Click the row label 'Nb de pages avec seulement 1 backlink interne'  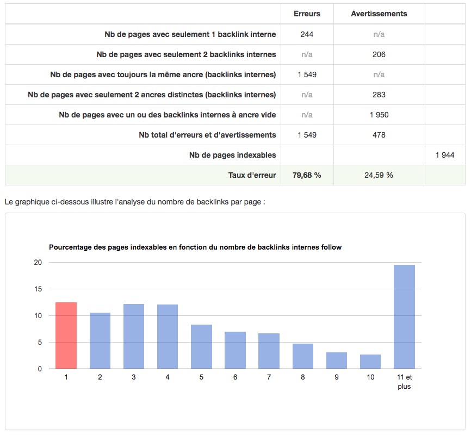[x=190, y=34]
